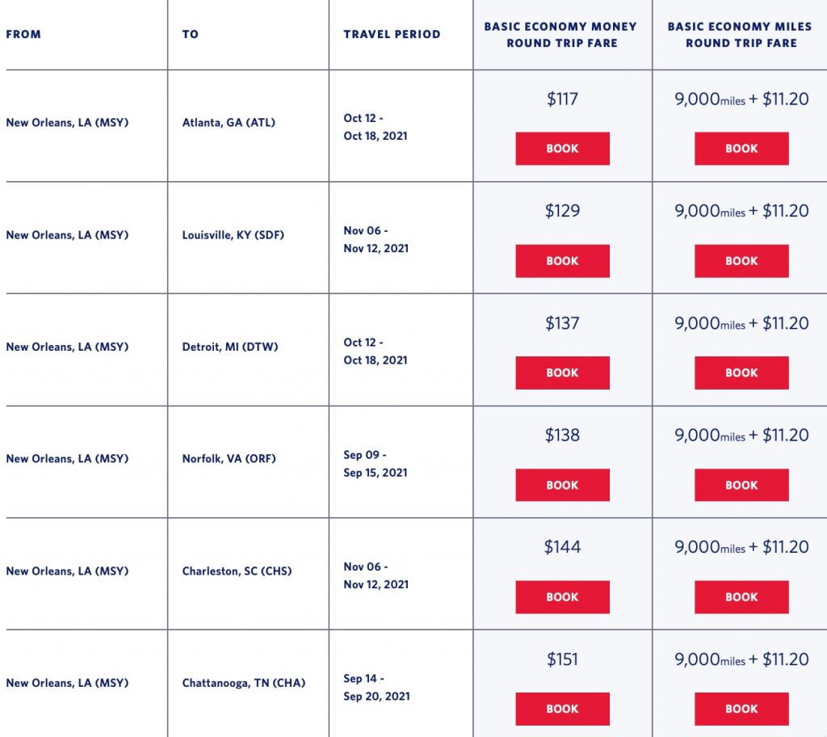Book the Atlanta 9,000 miles fare
The image size is (827, 737).
click(741, 149)
